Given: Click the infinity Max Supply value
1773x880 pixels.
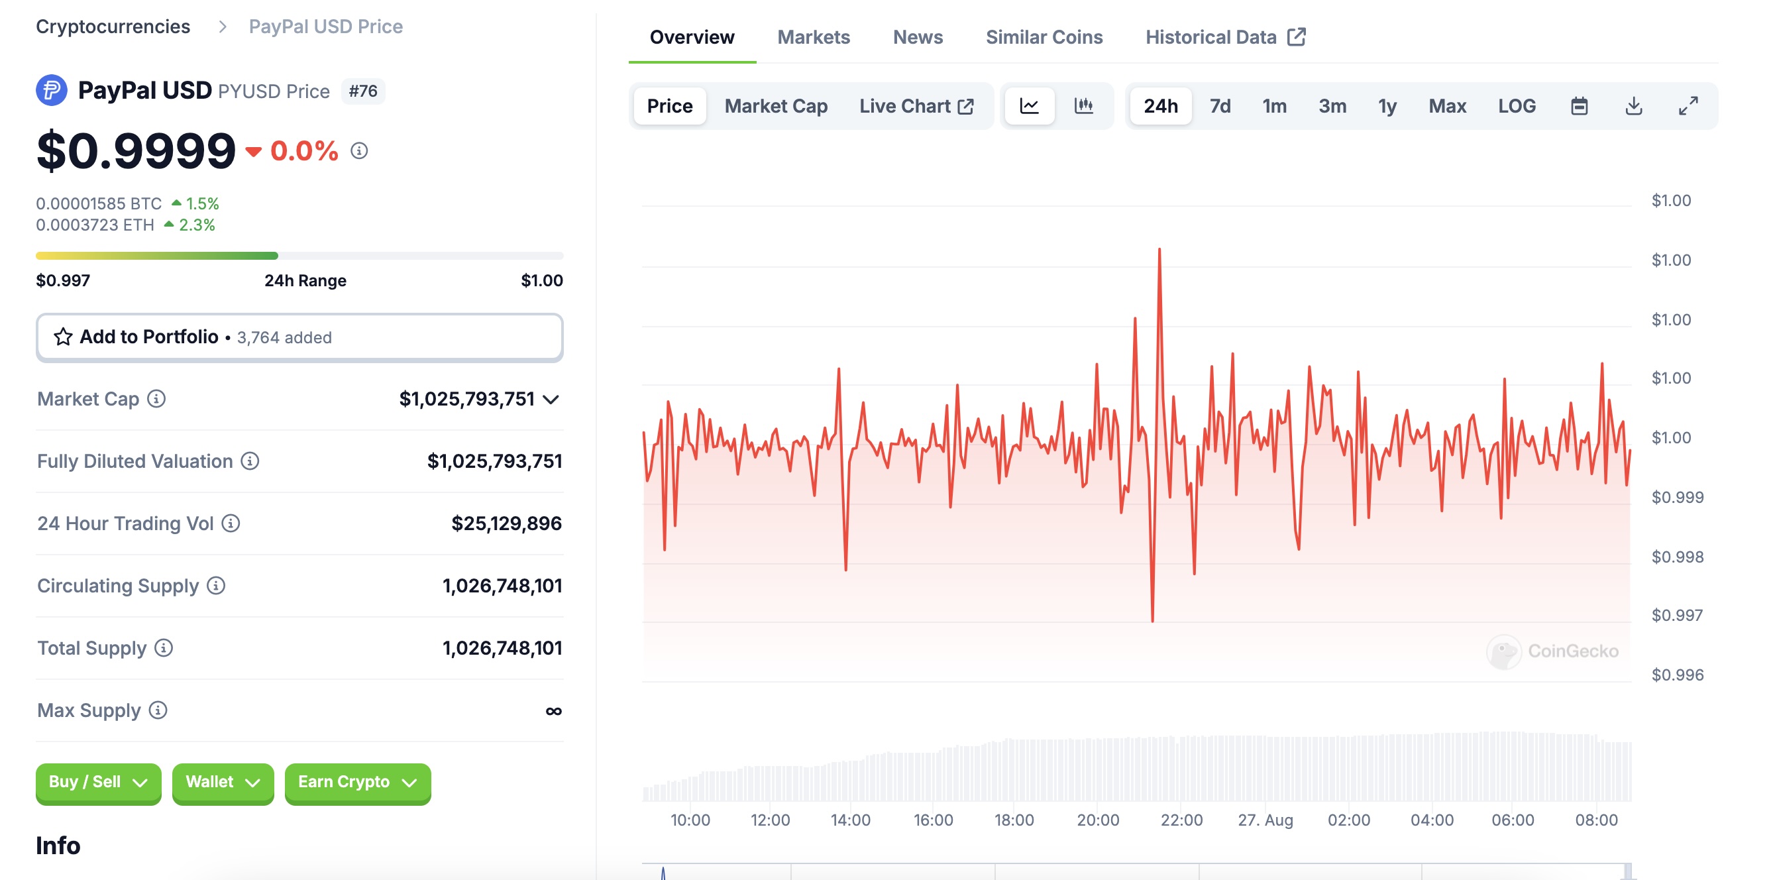Looking at the screenshot, I should point(553,710).
